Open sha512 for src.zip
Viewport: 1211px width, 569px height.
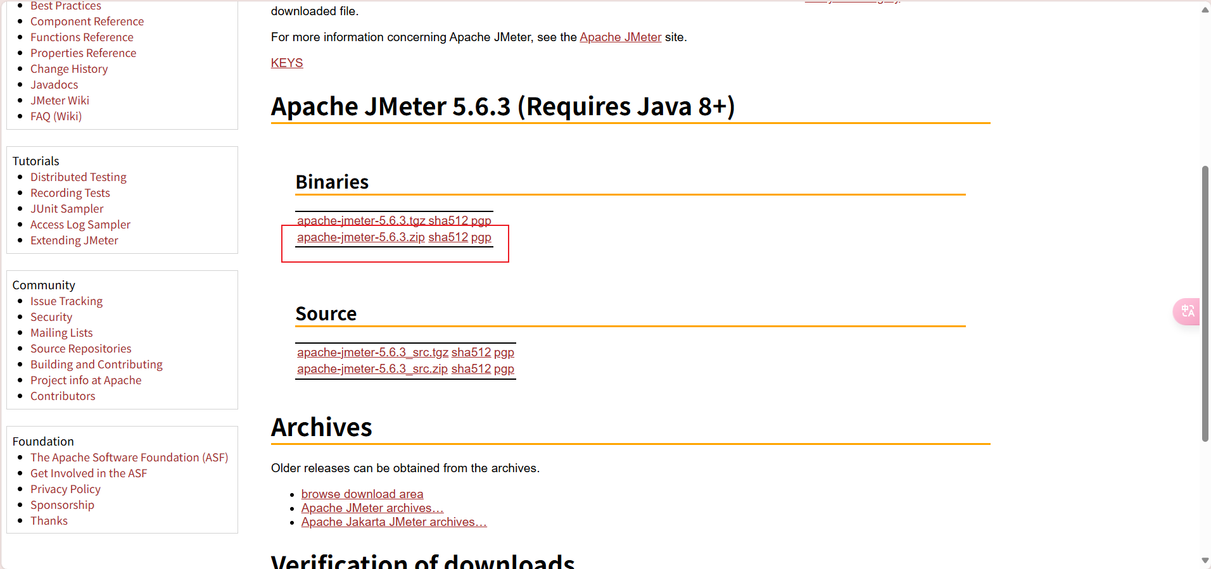click(471, 369)
